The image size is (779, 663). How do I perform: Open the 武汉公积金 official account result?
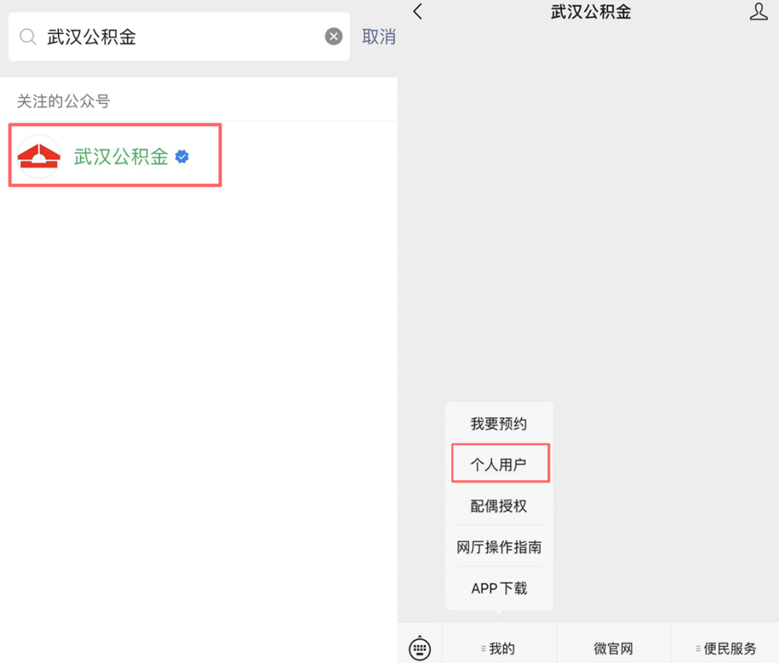coord(121,157)
